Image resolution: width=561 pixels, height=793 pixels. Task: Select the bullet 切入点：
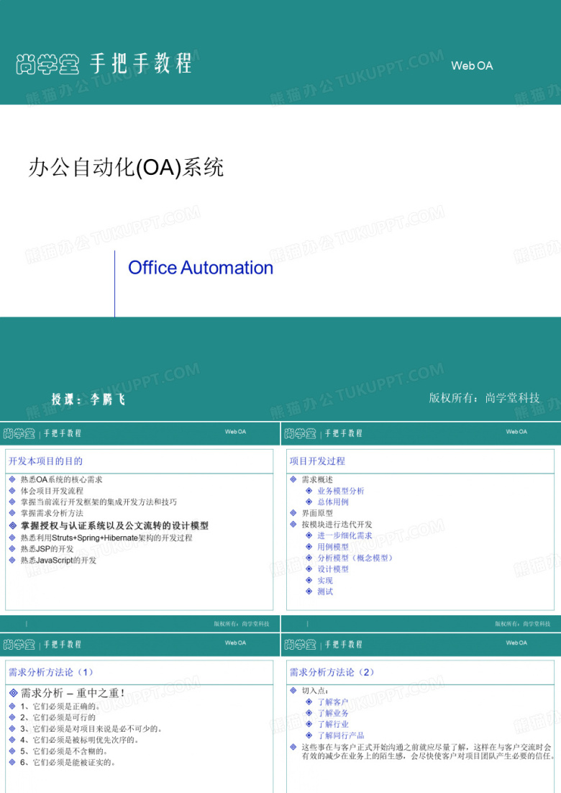315,691
